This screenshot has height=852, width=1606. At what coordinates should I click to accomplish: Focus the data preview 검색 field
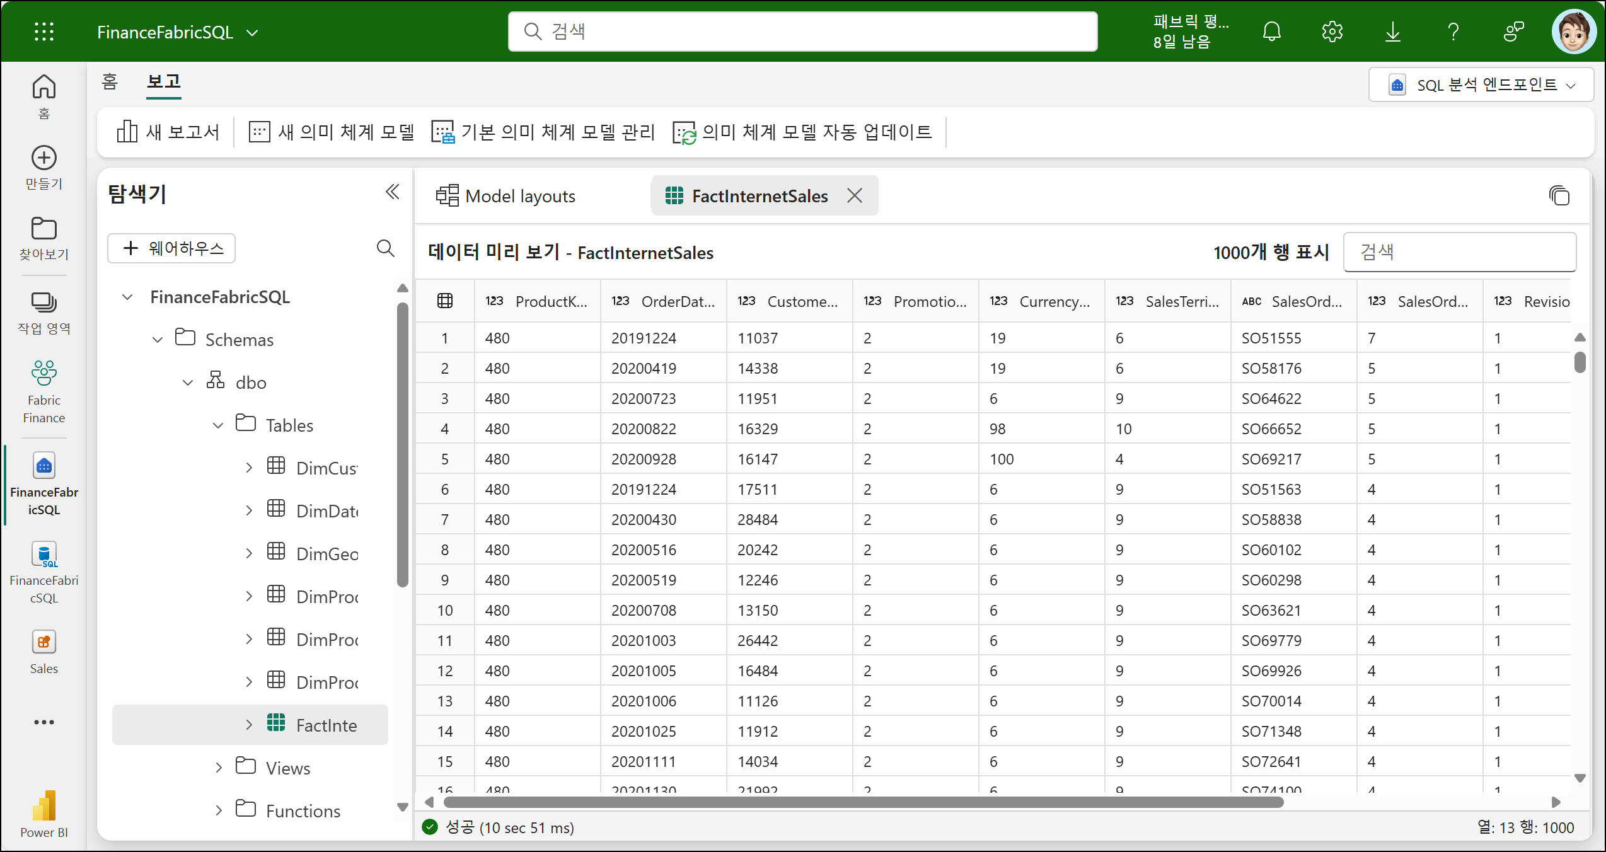1460,252
